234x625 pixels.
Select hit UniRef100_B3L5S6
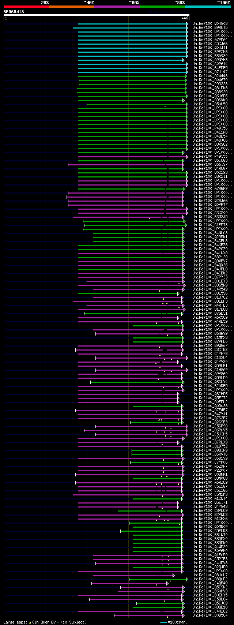click(210, 293)
